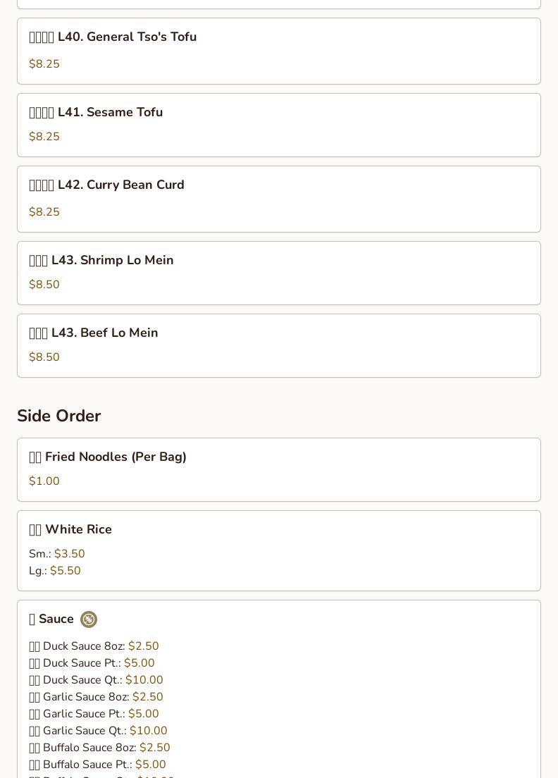Screen dimensions: 558x778
Task: Select the L41. Sesame Tofu menu item
Action: tap(279, 125)
